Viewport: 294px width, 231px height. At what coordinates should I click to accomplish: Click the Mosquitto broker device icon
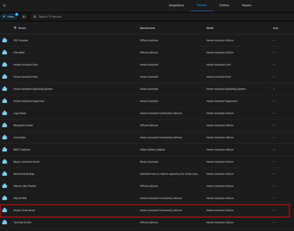(x=5, y=125)
